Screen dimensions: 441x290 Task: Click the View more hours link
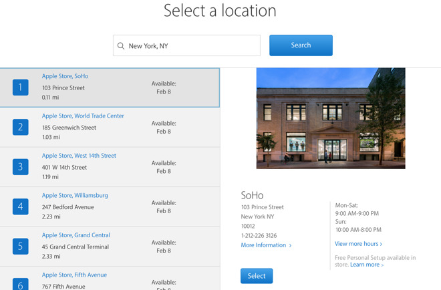358,244
